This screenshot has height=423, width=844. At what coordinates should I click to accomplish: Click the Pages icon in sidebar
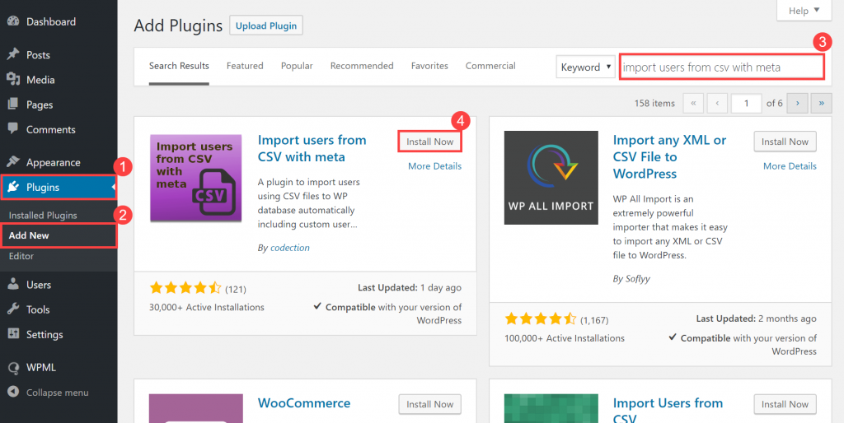point(13,105)
